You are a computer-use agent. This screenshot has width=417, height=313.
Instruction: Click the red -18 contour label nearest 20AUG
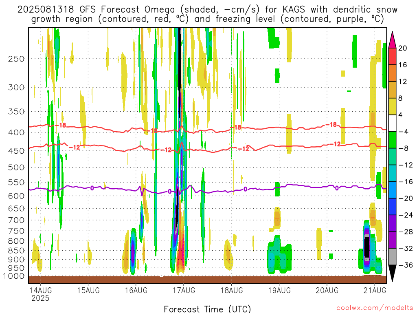(x=331, y=125)
